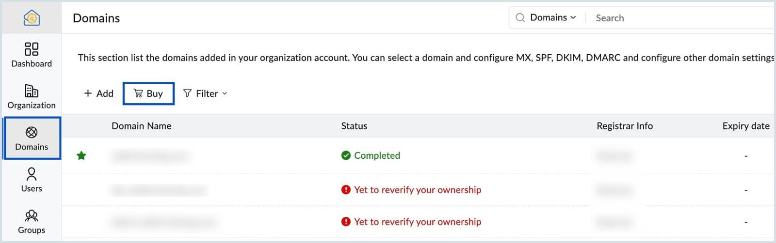Click the Buy domain button

tap(148, 93)
